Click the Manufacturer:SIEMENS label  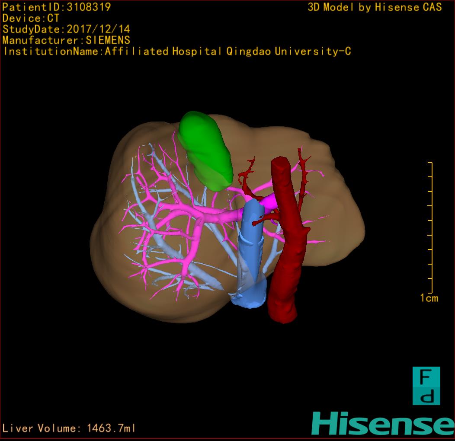(67, 40)
